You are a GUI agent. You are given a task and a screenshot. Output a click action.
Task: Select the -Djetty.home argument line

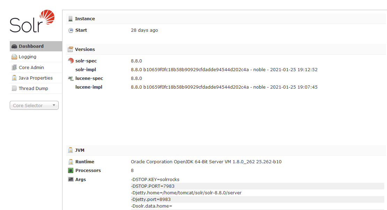point(186,193)
